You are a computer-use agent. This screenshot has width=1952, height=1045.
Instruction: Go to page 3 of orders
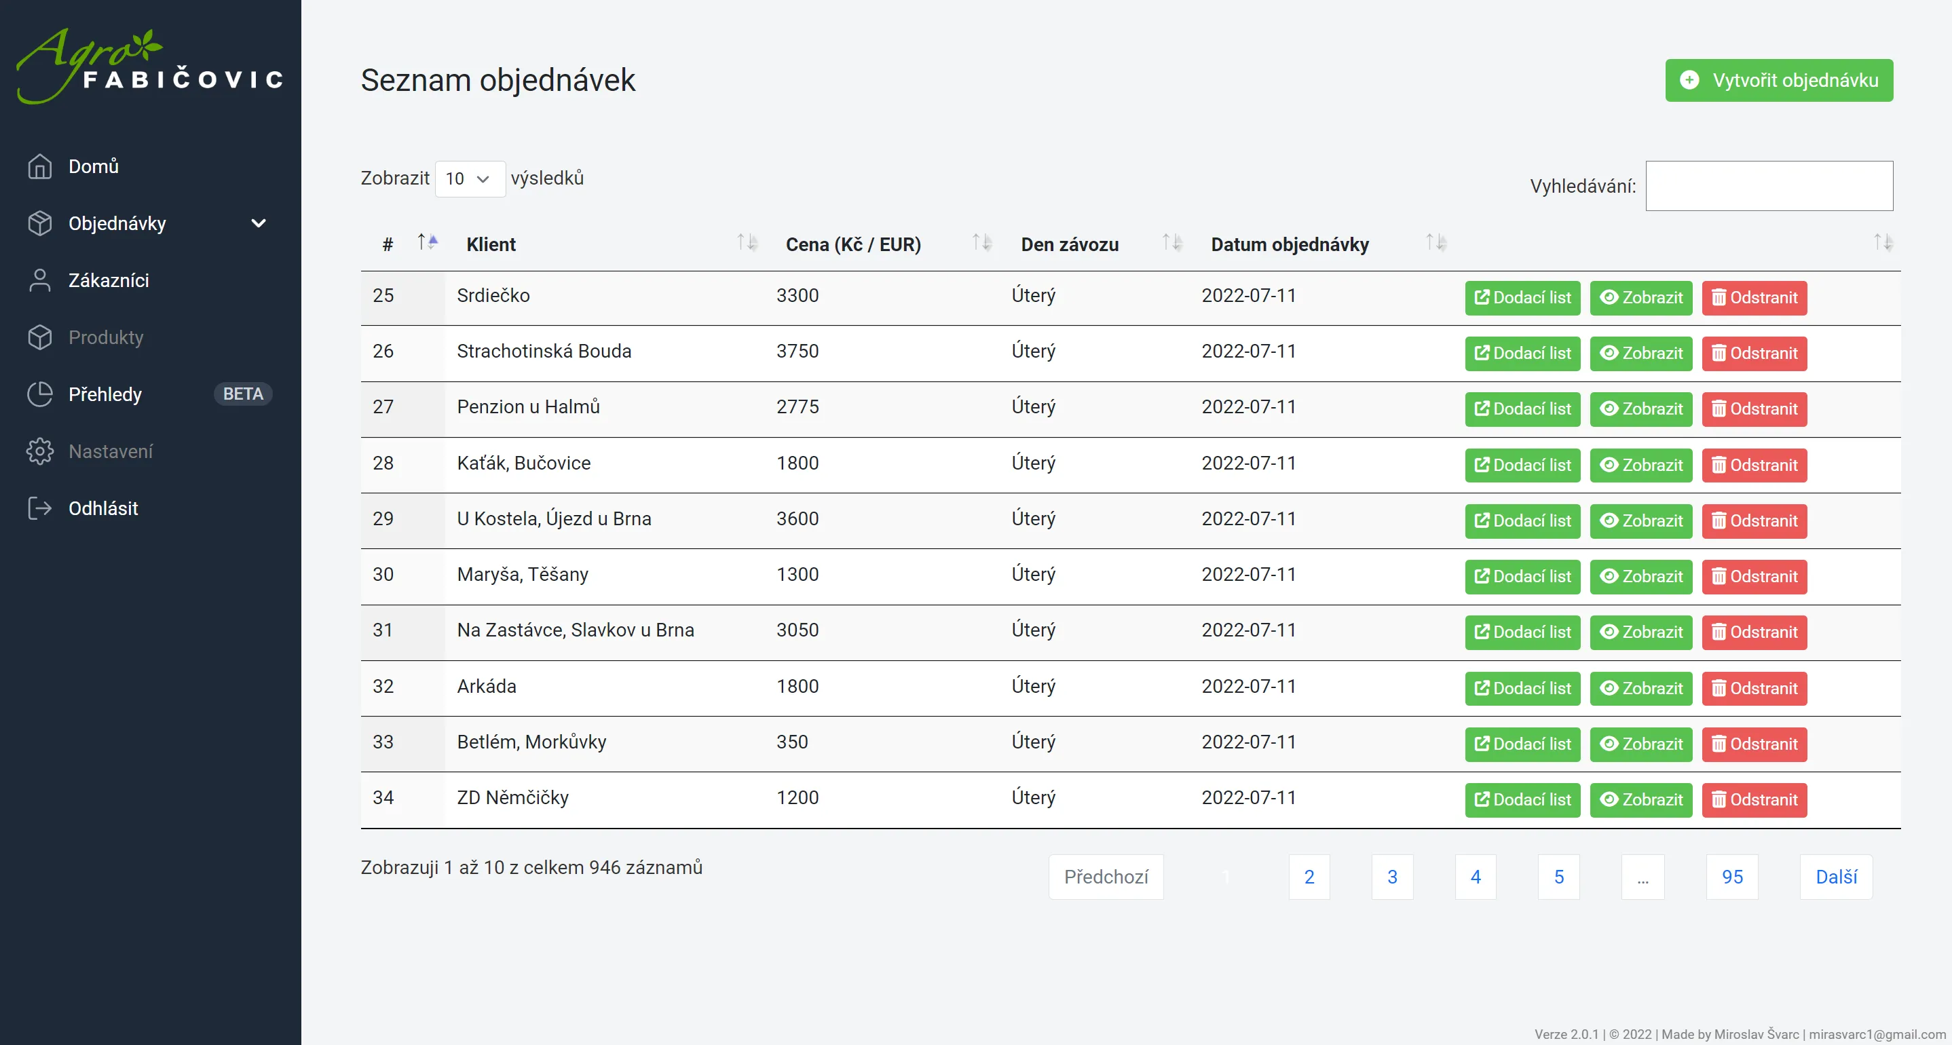click(1392, 877)
